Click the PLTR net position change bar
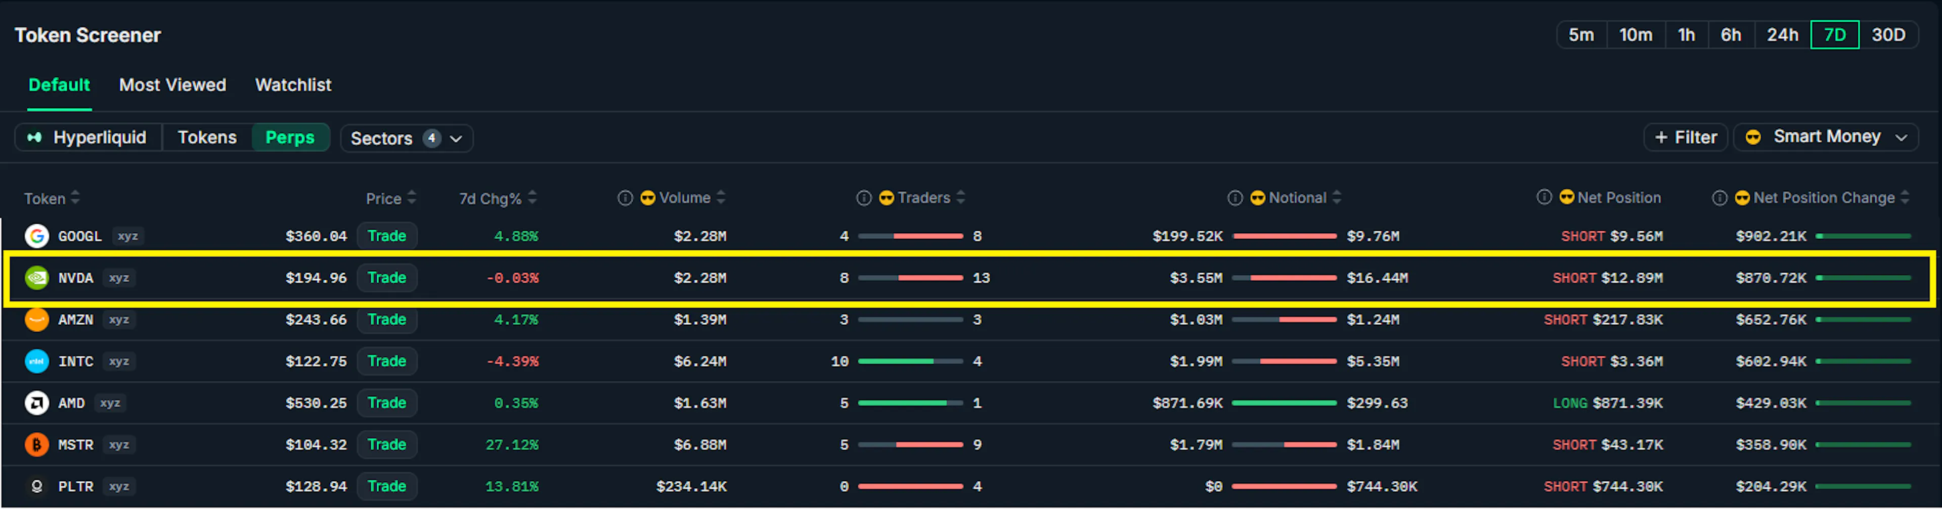The width and height of the screenshot is (1942, 509). (x=1863, y=486)
